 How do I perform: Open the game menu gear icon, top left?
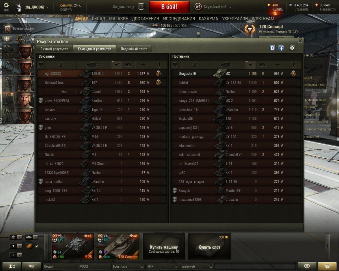click(6, 5)
